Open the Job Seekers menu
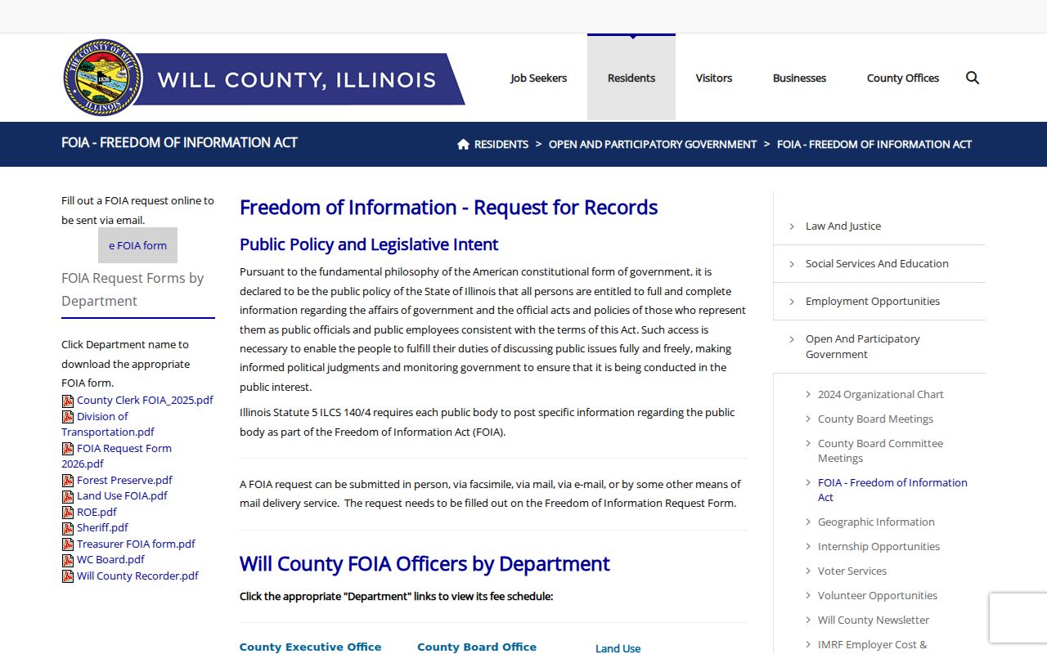 point(538,78)
